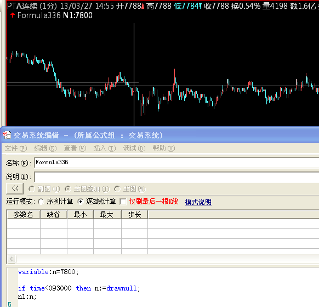Viewport: 319px width, 307px height.
Task: Enable 仅刷最后一根K线 checkbox
Action: [123, 202]
